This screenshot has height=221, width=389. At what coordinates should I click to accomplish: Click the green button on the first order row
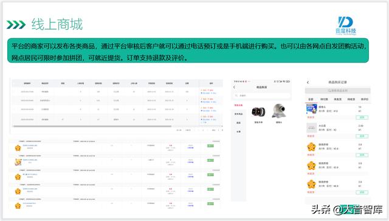coord(210,146)
